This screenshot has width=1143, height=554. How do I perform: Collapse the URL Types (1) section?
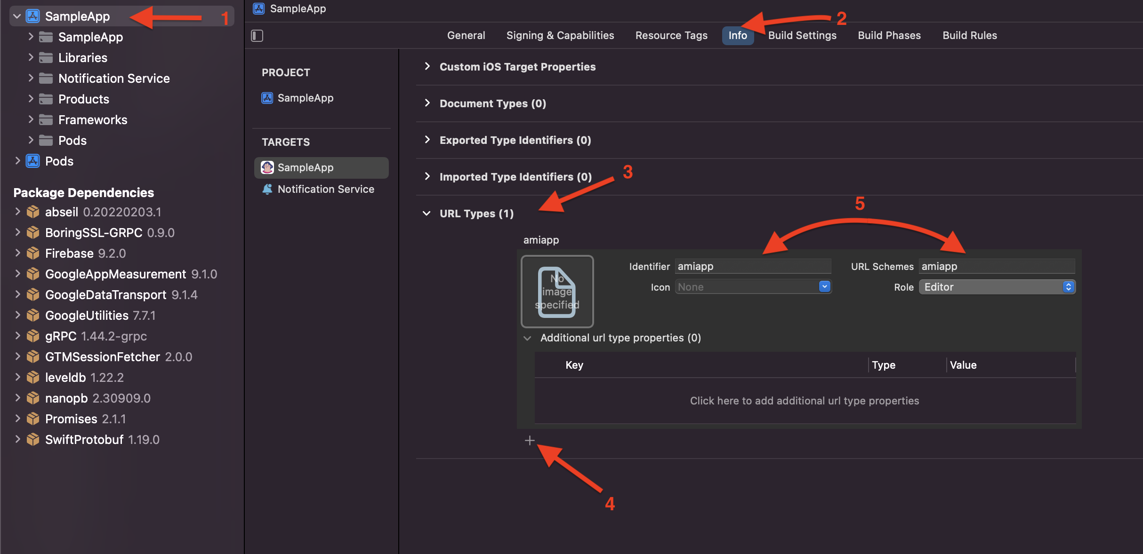click(427, 214)
